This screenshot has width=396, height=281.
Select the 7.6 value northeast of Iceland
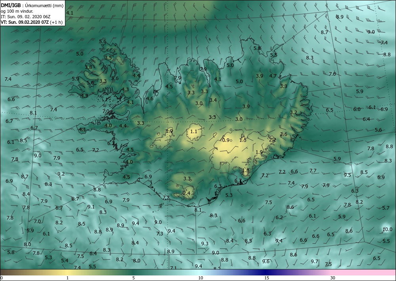tap(332, 74)
